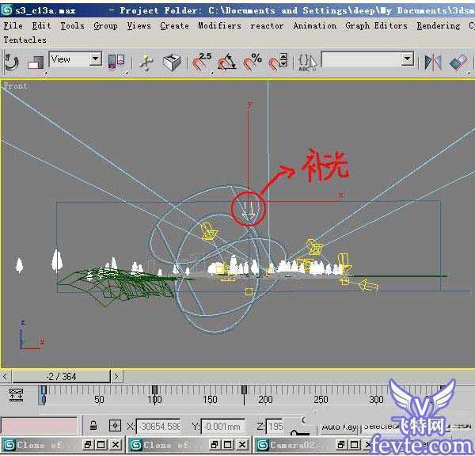Open the Graph Editors menu
Viewport: 475px width, 456px height.
click(376, 26)
